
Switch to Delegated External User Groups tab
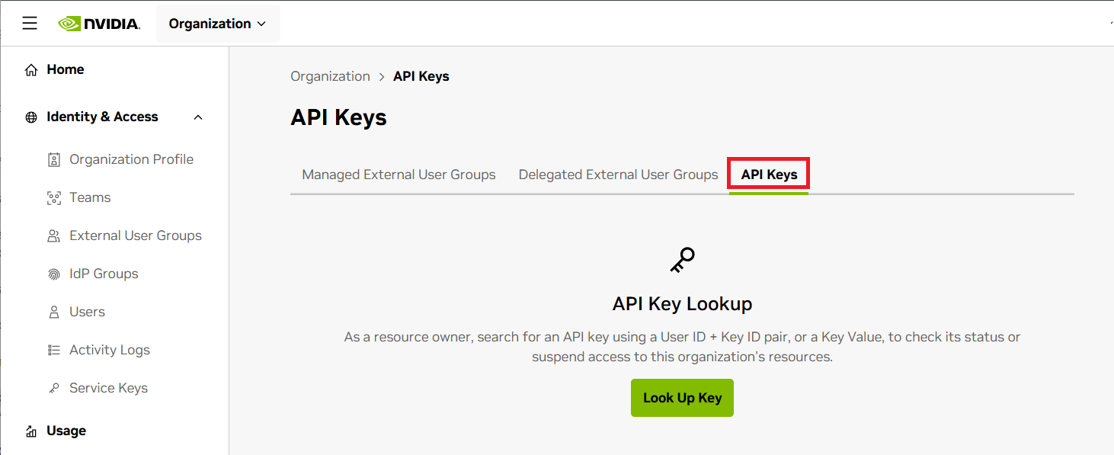[x=618, y=175]
